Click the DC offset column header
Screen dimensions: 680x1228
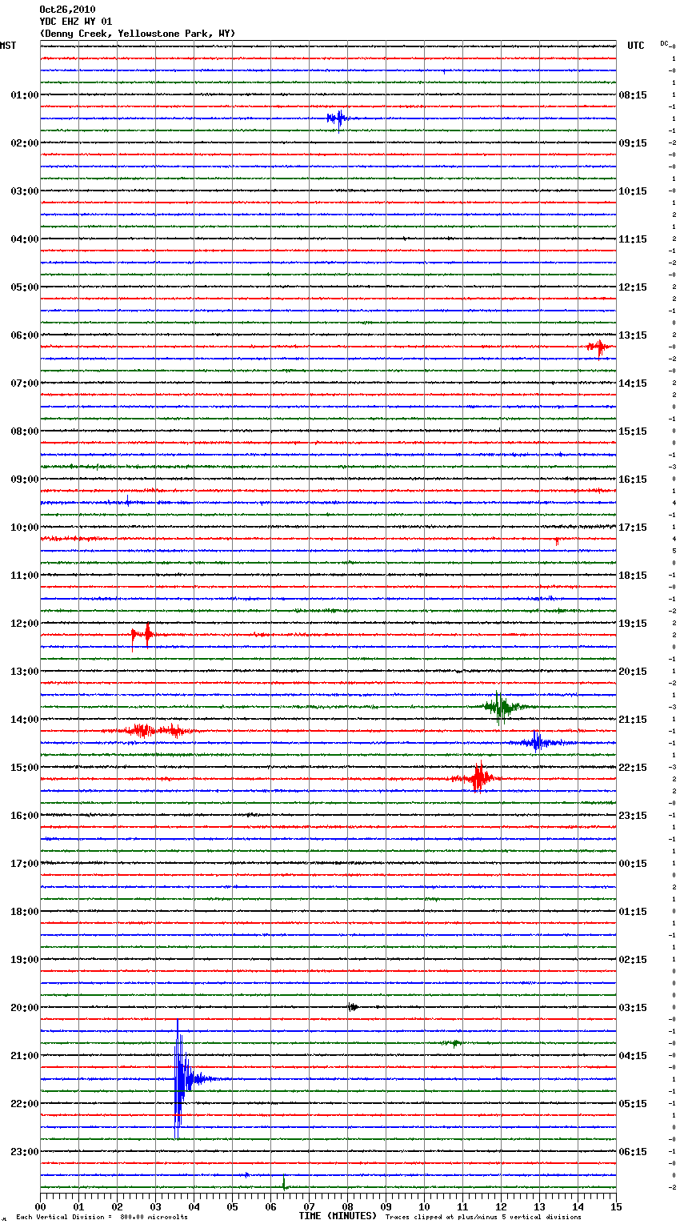[x=666, y=43]
